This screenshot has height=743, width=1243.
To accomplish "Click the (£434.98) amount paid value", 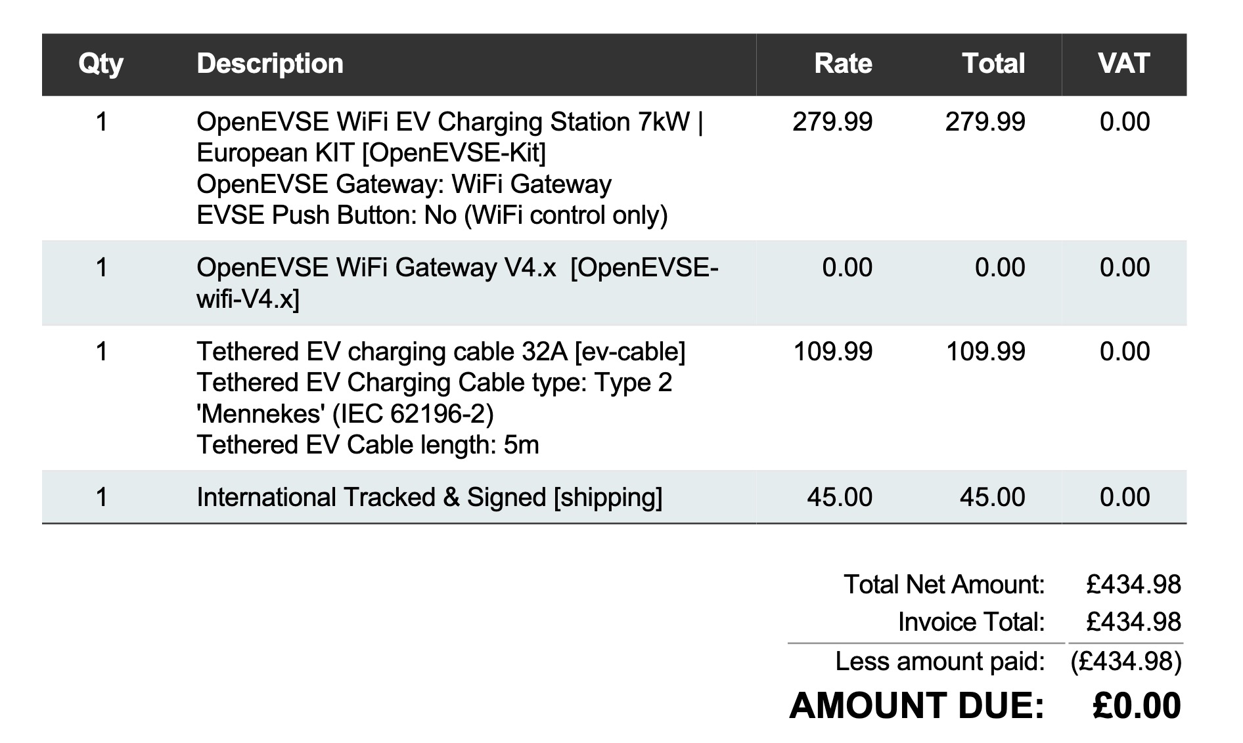I will pyautogui.click(x=1126, y=661).
